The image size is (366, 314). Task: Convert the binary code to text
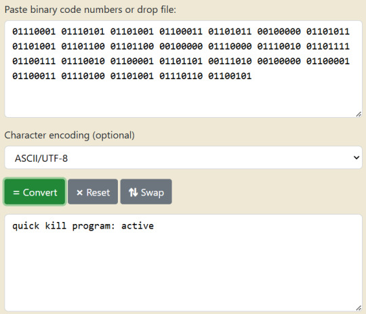click(35, 192)
